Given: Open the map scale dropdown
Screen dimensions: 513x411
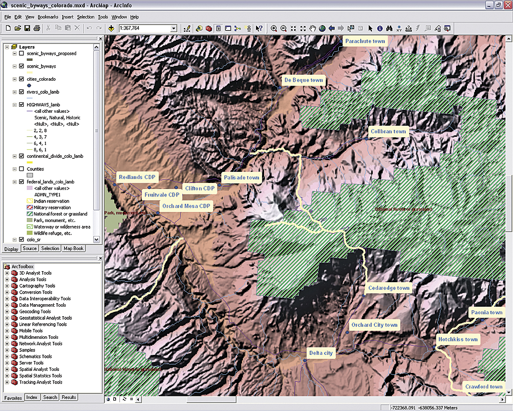Looking at the screenshot, I should click(174, 29).
